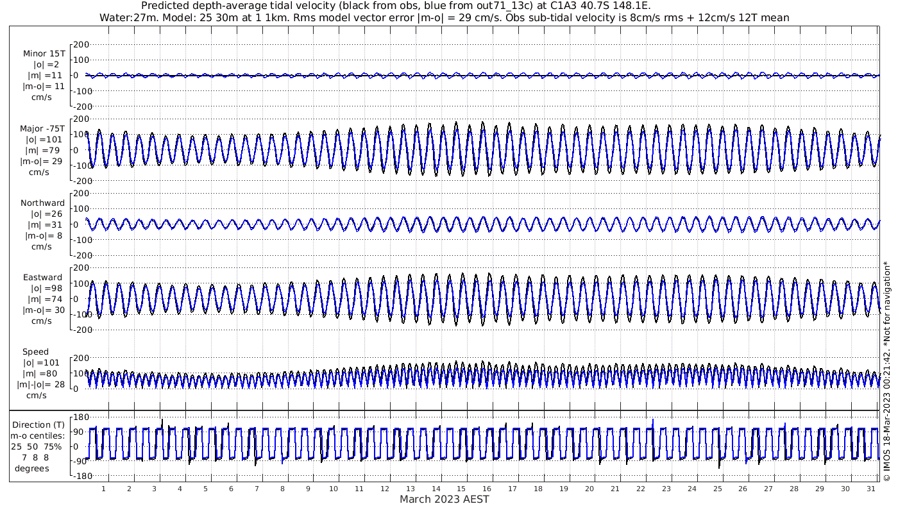Screen dimensions: 898x513
Task: Click the 'Water:27m. Model: 25 30m' subtitle line
Action: coord(445,17)
